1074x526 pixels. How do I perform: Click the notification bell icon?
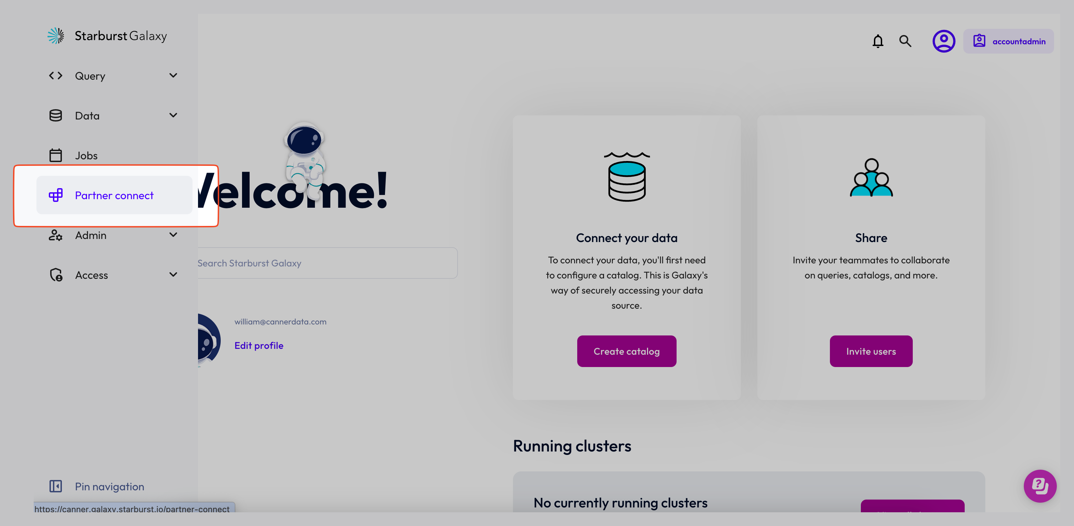(878, 41)
